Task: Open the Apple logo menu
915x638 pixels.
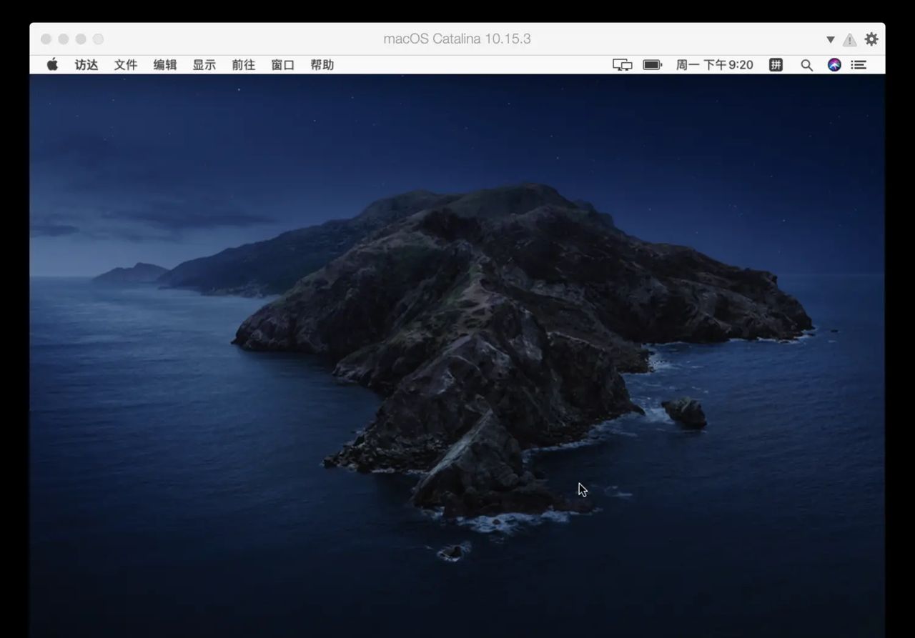Action: [52, 65]
